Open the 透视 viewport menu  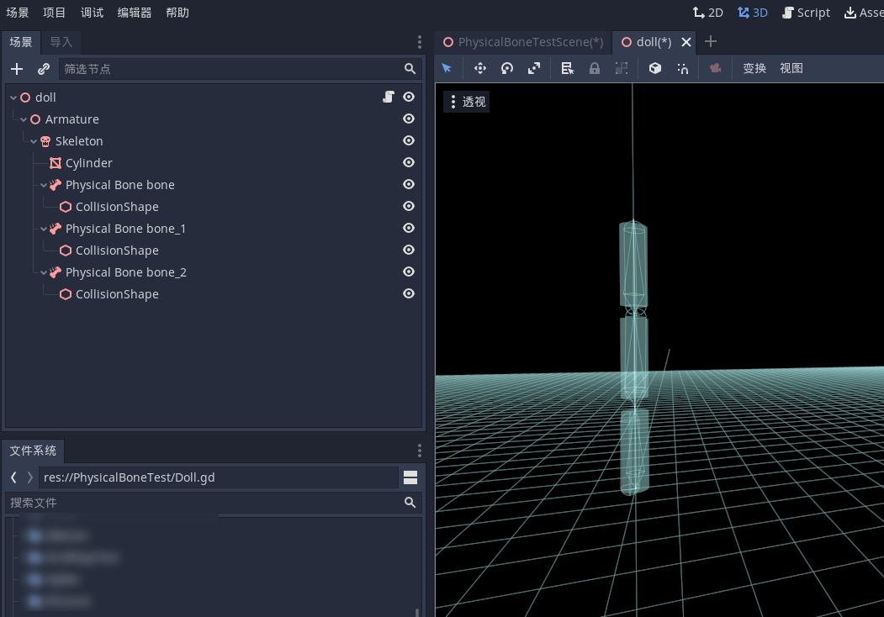[467, 102]
